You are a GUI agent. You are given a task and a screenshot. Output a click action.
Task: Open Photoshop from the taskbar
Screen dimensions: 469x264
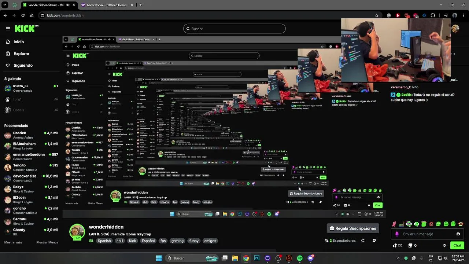256,258
